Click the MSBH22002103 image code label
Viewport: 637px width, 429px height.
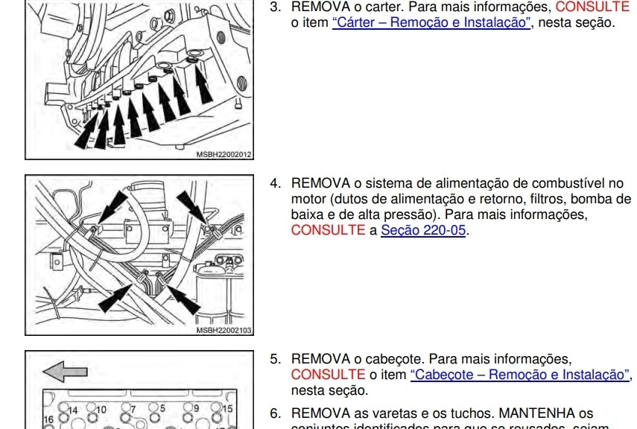tap(224, 330)
